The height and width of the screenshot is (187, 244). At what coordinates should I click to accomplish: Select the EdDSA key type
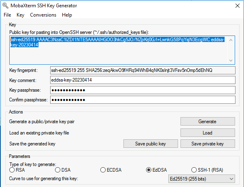point(156,170)
